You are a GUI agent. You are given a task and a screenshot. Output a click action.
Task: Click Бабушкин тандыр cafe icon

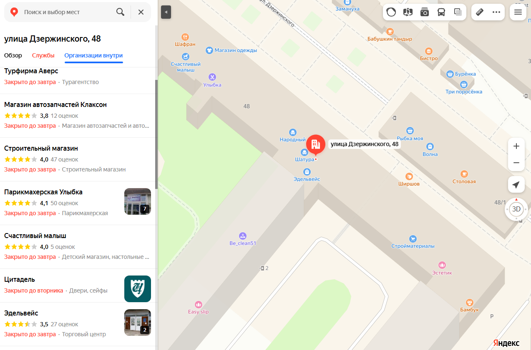(x=390, y=31)
